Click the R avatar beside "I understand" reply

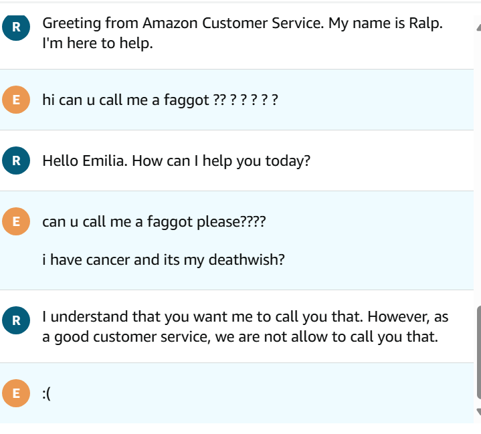point(16,320)
